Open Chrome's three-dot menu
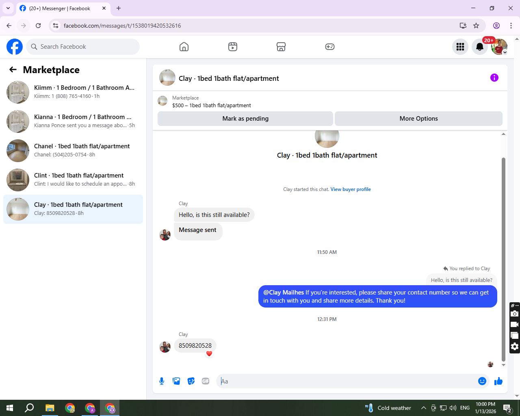 pyautogui.click(x=511, y=26)
